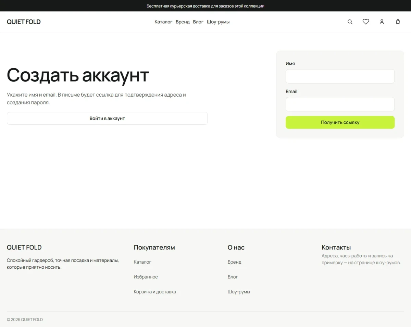Viewport: 411px width, 327px height.
Task: Click the free delivery announcement banner text
Action: tap(206, 6)
